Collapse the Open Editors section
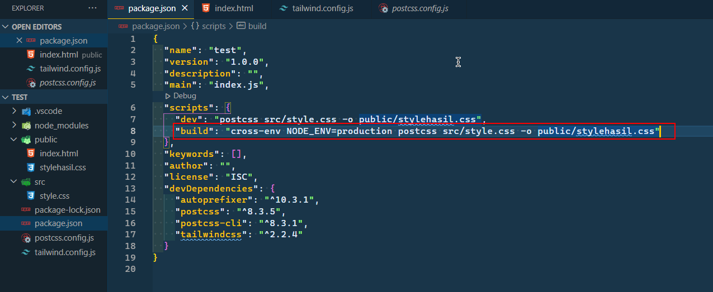The width and height of the screenshot is (713, 292). (x=37, y=27)
